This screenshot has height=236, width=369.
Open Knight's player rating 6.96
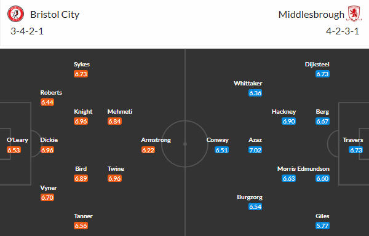[81, 121]
